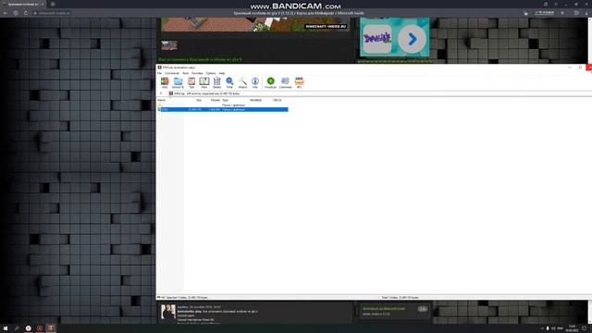Open the Help menu in WinRAR
Viewport: 592px width, 333px height.
tap(222, 73)
